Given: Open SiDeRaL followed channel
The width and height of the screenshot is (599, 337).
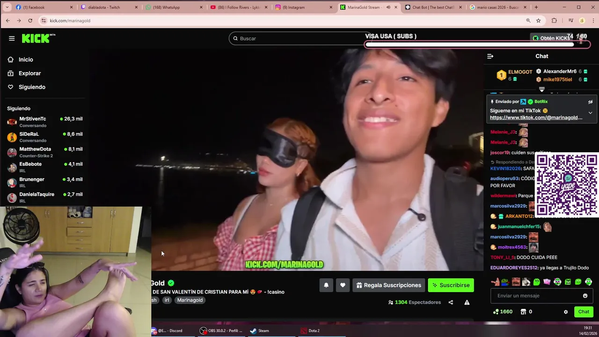Looking at the screenshot, I should click(x=44, y=137).
